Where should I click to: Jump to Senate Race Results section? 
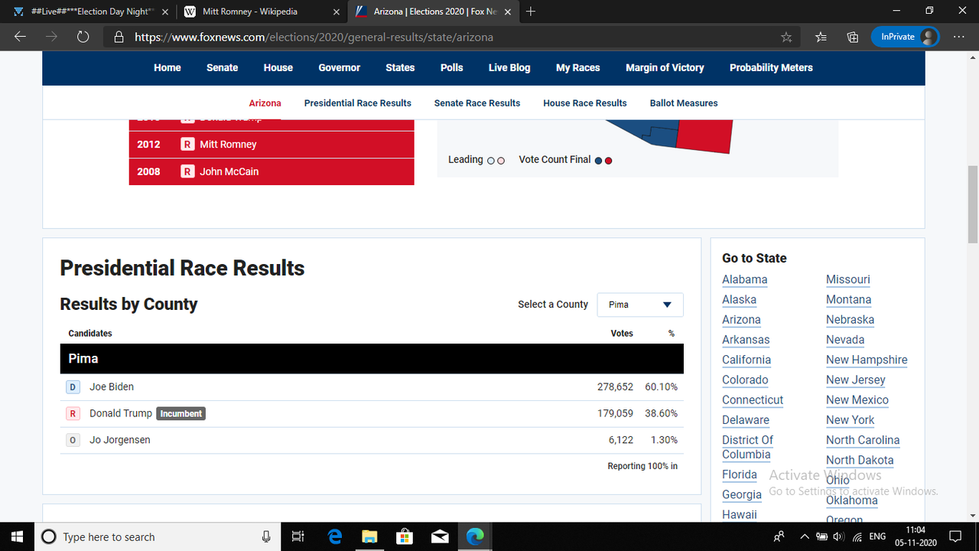477,103
